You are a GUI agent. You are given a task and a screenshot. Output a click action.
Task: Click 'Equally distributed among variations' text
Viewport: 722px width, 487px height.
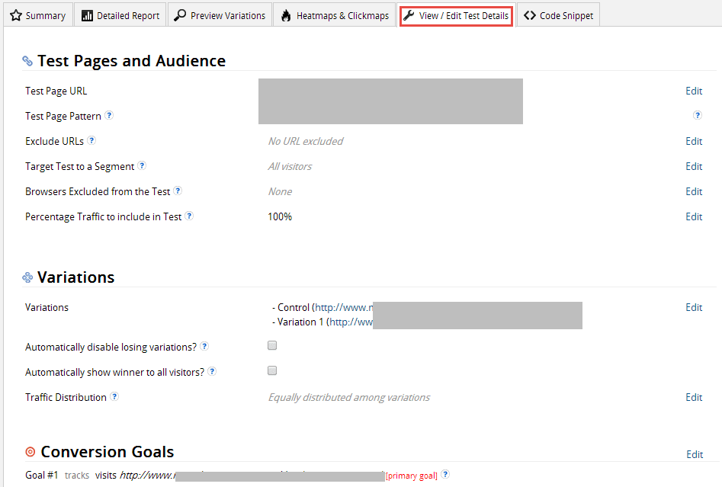pos(349,397)
